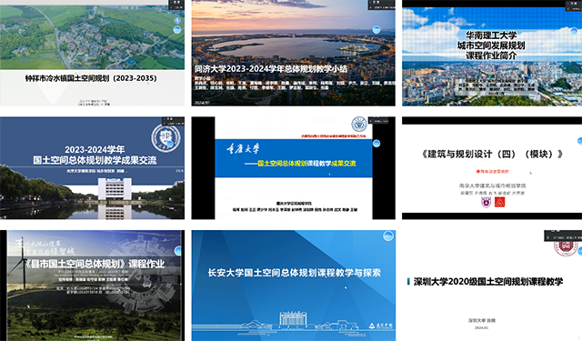Click the Tianjin University round seal logo

point(166,137)
